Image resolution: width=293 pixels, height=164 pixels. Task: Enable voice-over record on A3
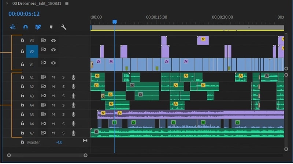[x=74, y=96]
